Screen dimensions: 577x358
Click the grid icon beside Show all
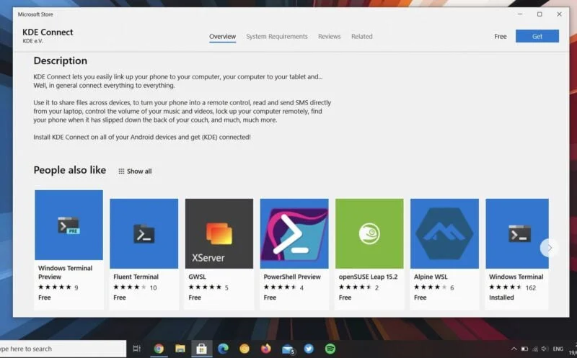121,171
